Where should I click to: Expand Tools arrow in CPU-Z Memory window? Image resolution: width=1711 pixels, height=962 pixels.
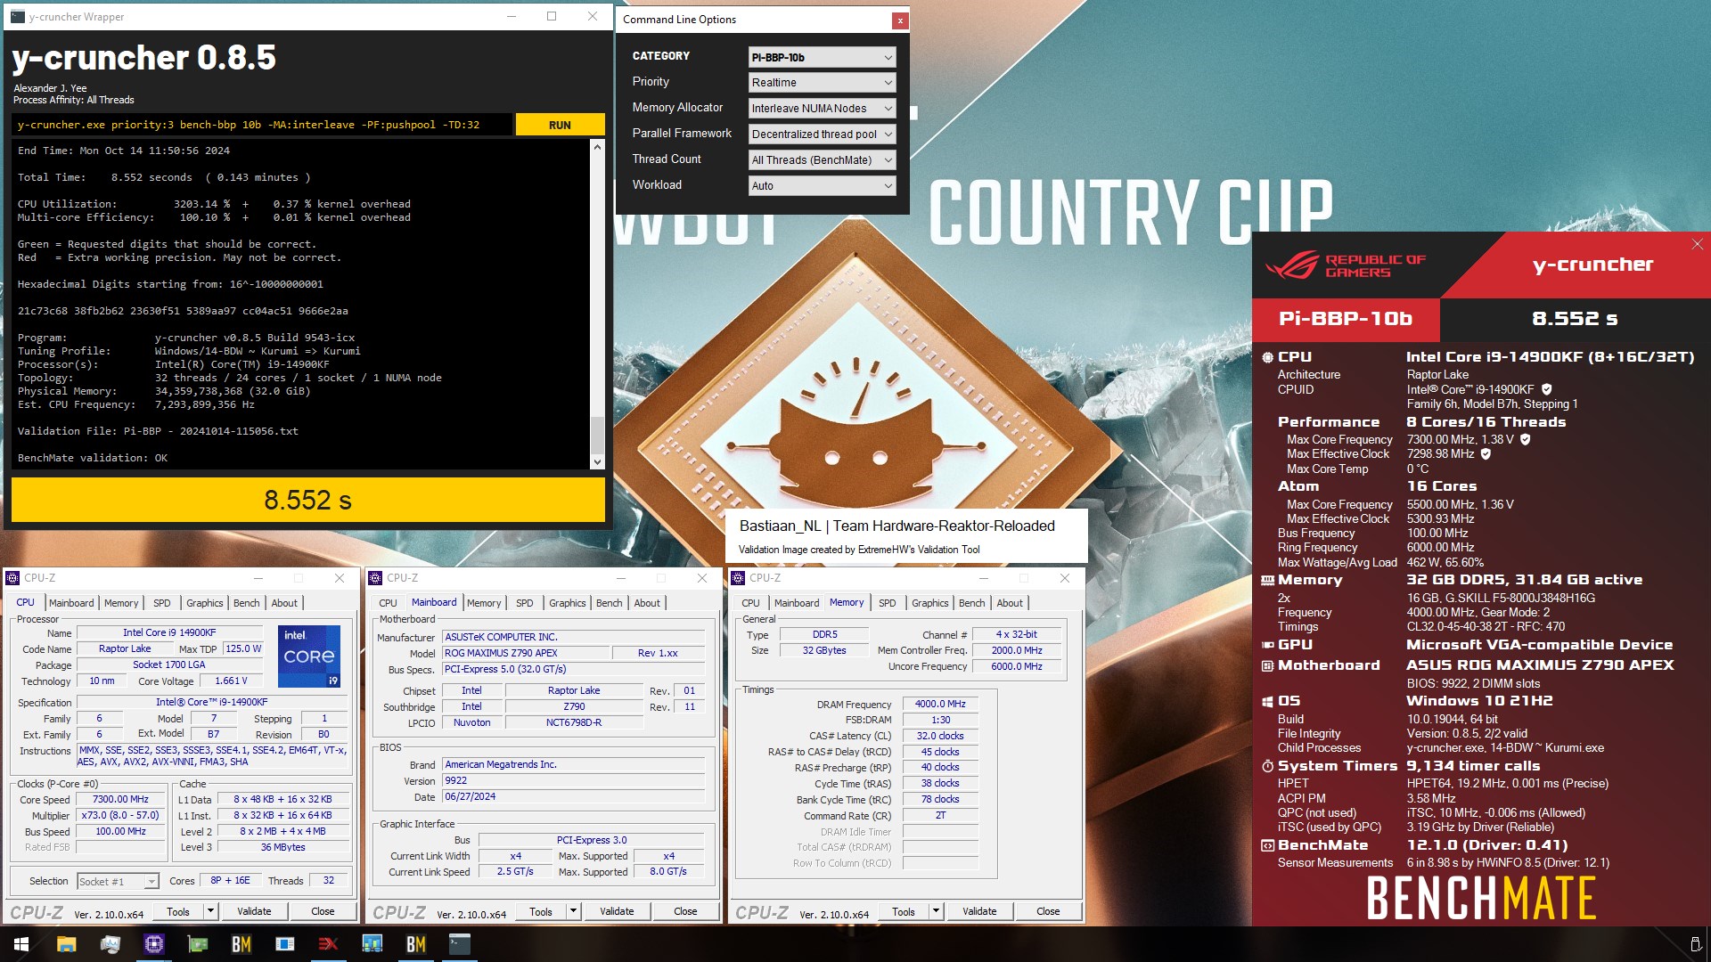click(x=937, y=911)
